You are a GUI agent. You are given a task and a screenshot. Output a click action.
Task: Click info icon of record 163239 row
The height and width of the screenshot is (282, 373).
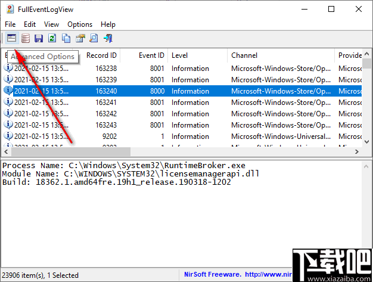[x=8, y=79]
